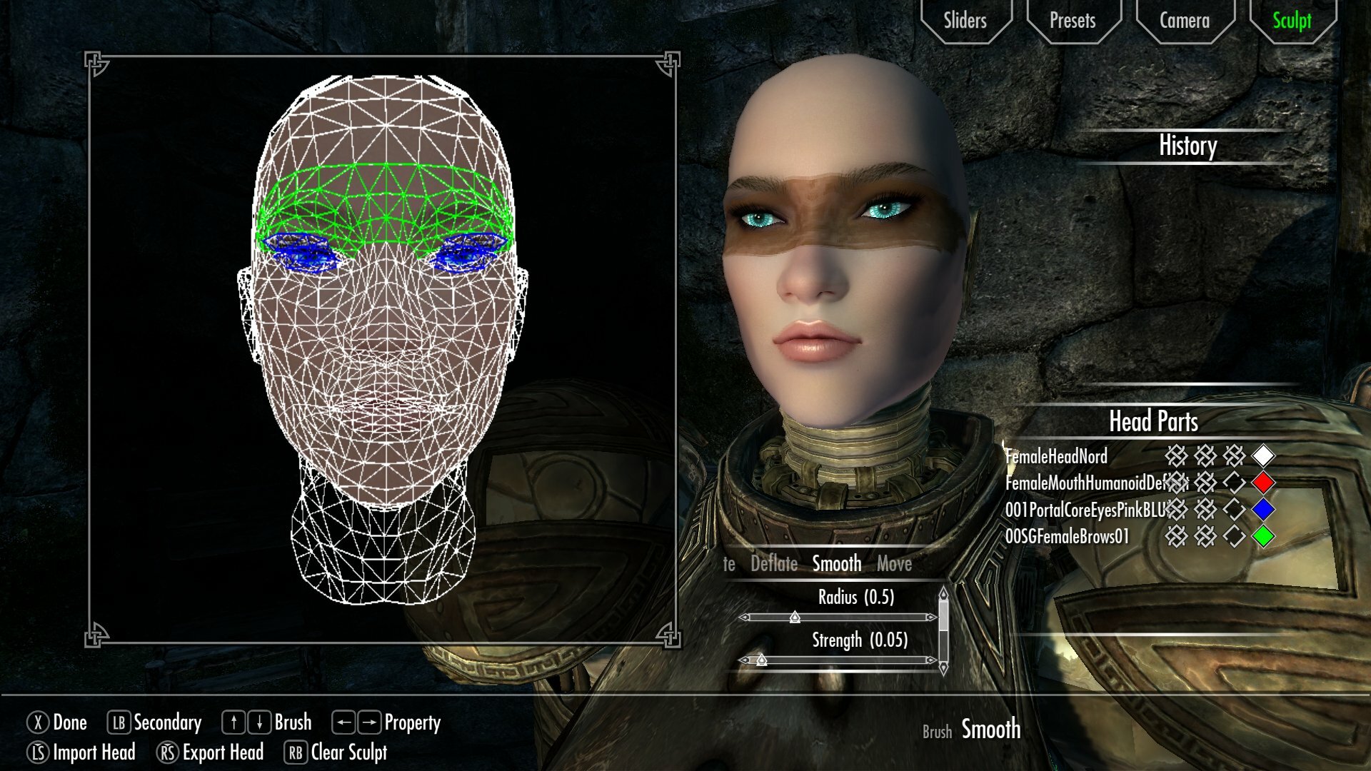Decrease Radius with its left arrow
1371x771 pixels.
click(x=744, y=618)
